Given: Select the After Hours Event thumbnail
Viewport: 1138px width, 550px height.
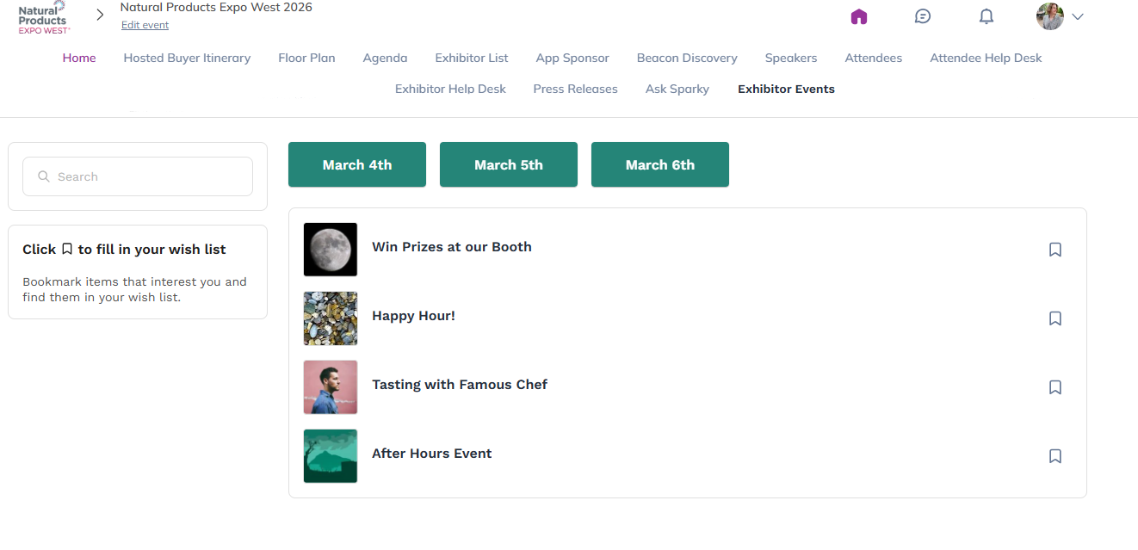Looking at the screenshot, I should [x=331, y=456].
